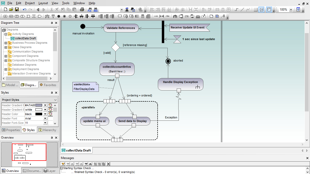
Task: Undo the last action
Action: point(25,10)
